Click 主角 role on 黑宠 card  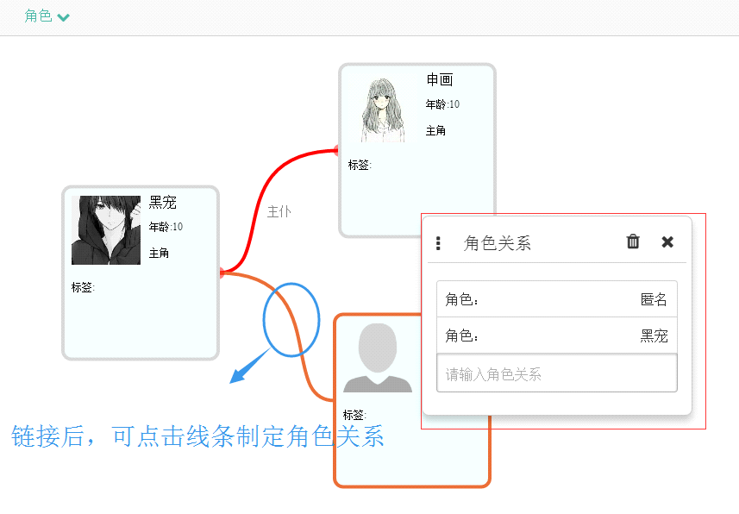(x=159, y=254)
